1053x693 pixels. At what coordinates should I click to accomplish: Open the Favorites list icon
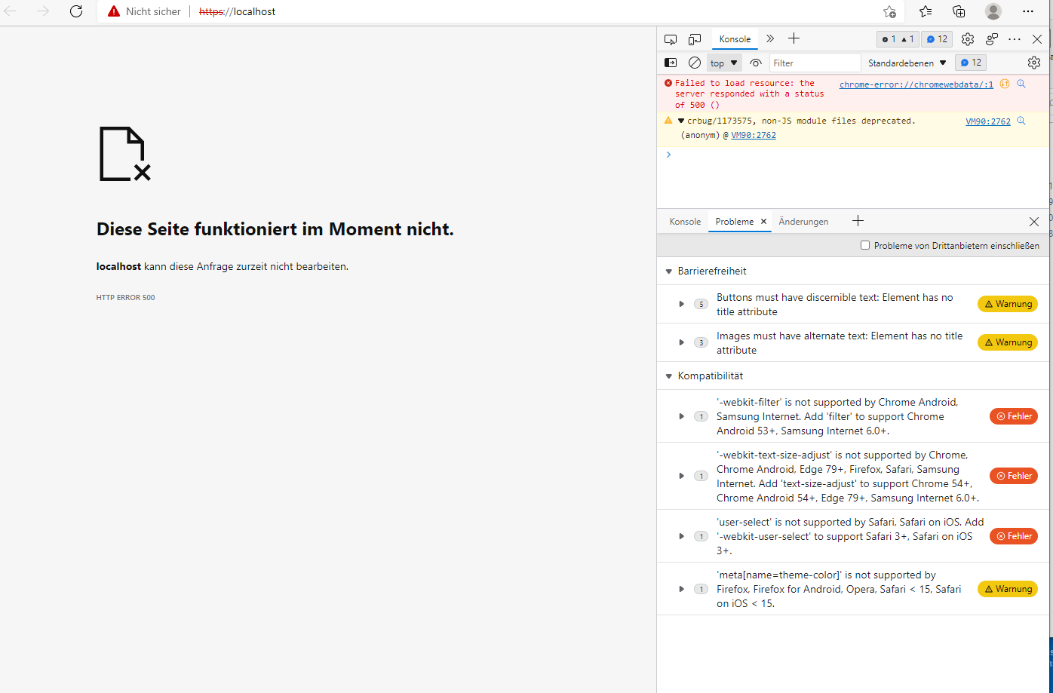pyautogui.click(x=926, y=11)
